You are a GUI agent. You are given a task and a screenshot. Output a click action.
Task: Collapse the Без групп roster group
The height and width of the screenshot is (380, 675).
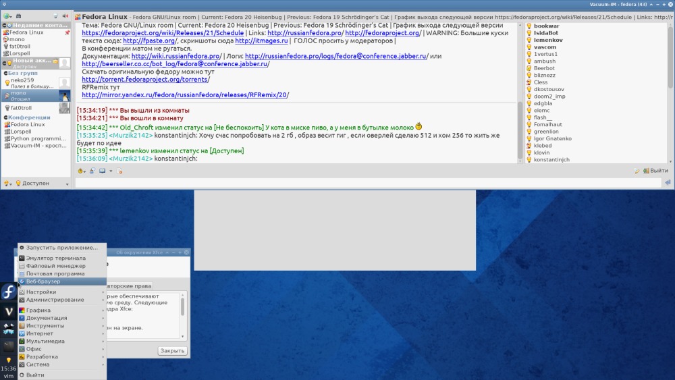click(x=5, y=73)
